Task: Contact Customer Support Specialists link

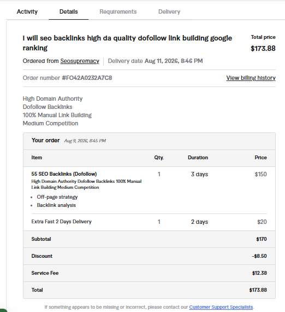Action: 221,307
